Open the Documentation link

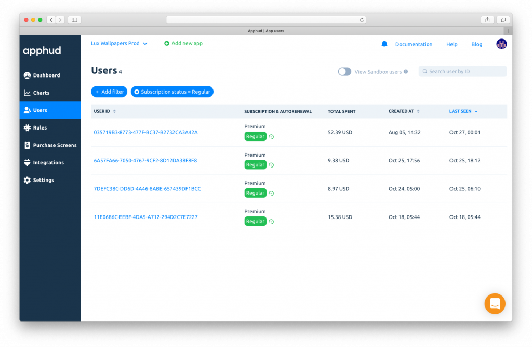click(x=414, y=44)
